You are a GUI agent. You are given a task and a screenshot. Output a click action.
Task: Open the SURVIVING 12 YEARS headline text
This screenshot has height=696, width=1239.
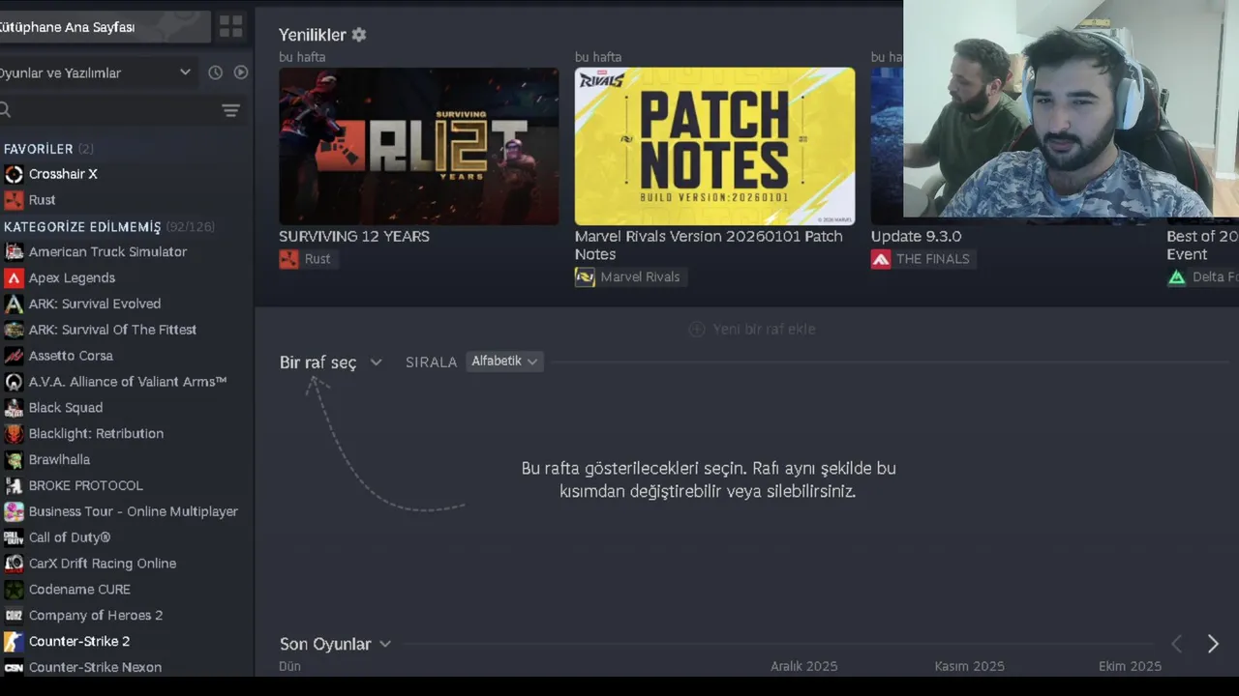click(354, 236)
